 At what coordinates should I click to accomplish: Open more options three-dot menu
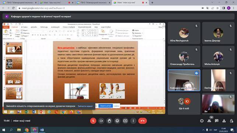[x=133, y=121]
